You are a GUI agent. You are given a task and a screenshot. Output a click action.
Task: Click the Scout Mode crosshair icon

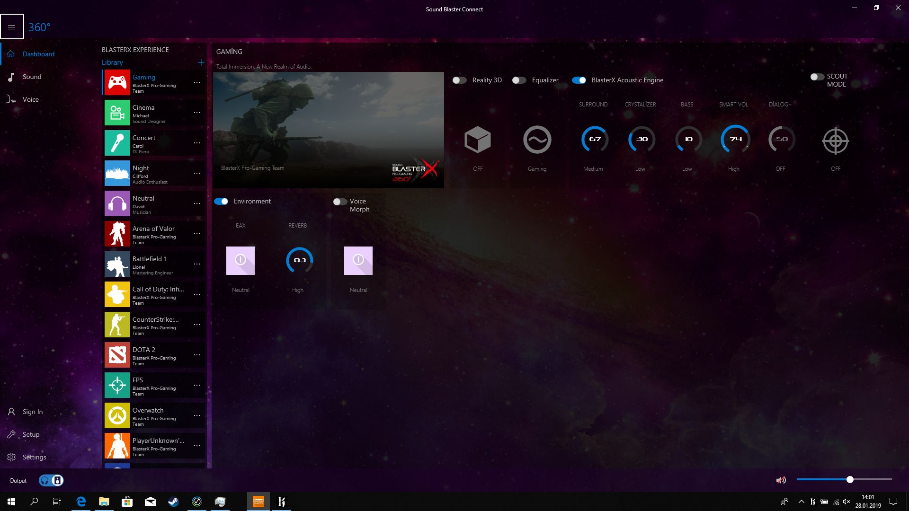tap(836, 141)
